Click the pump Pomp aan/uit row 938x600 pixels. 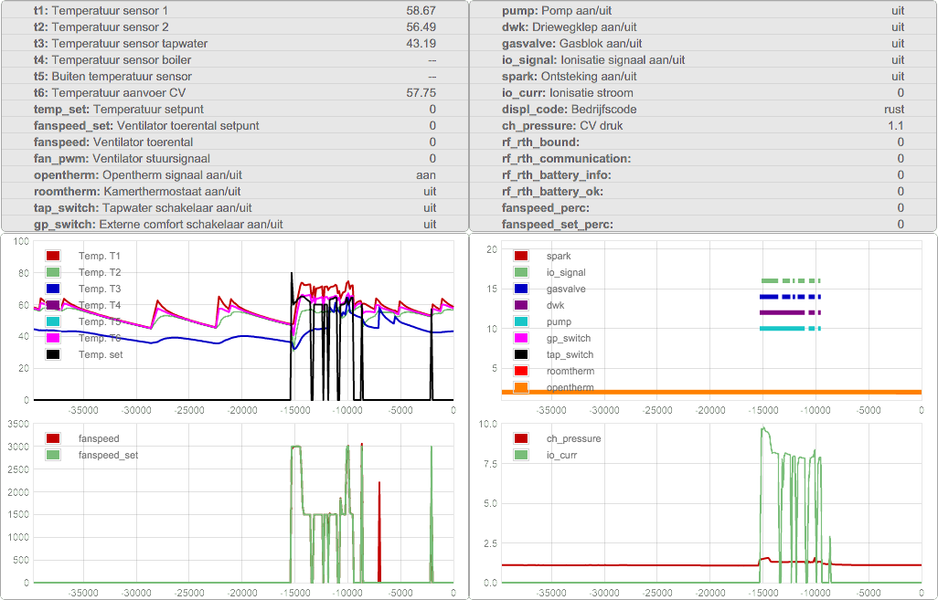point(702,10)
